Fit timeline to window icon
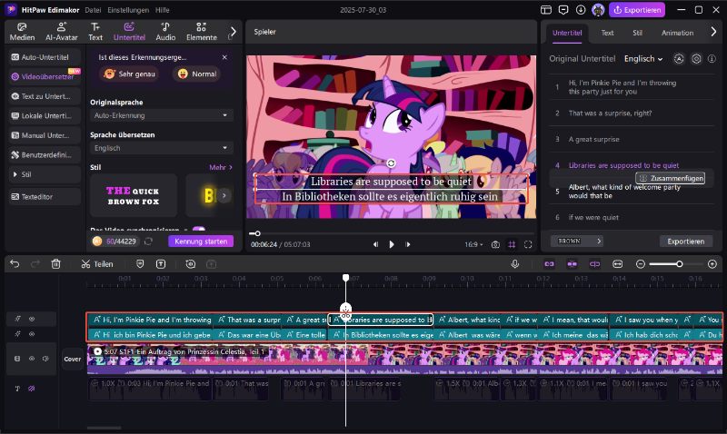Screen dimensions: 727x434 point(618,264)
